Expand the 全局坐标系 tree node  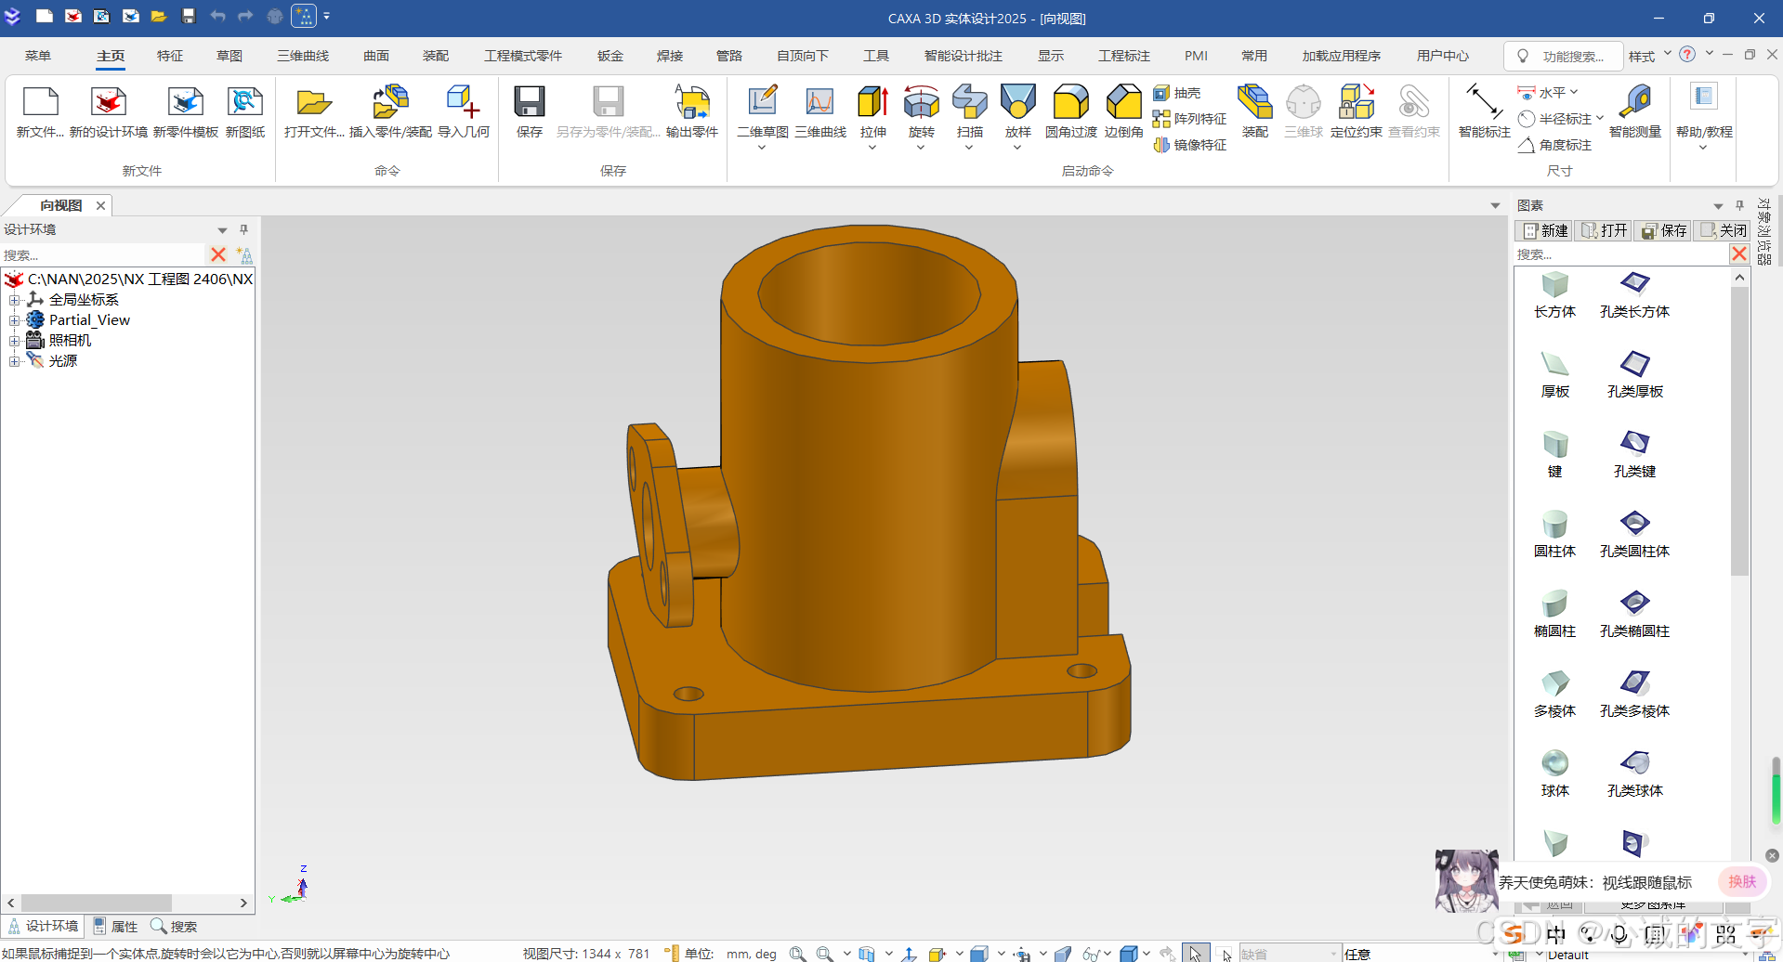pyautogui.click(x=14, y=300)
